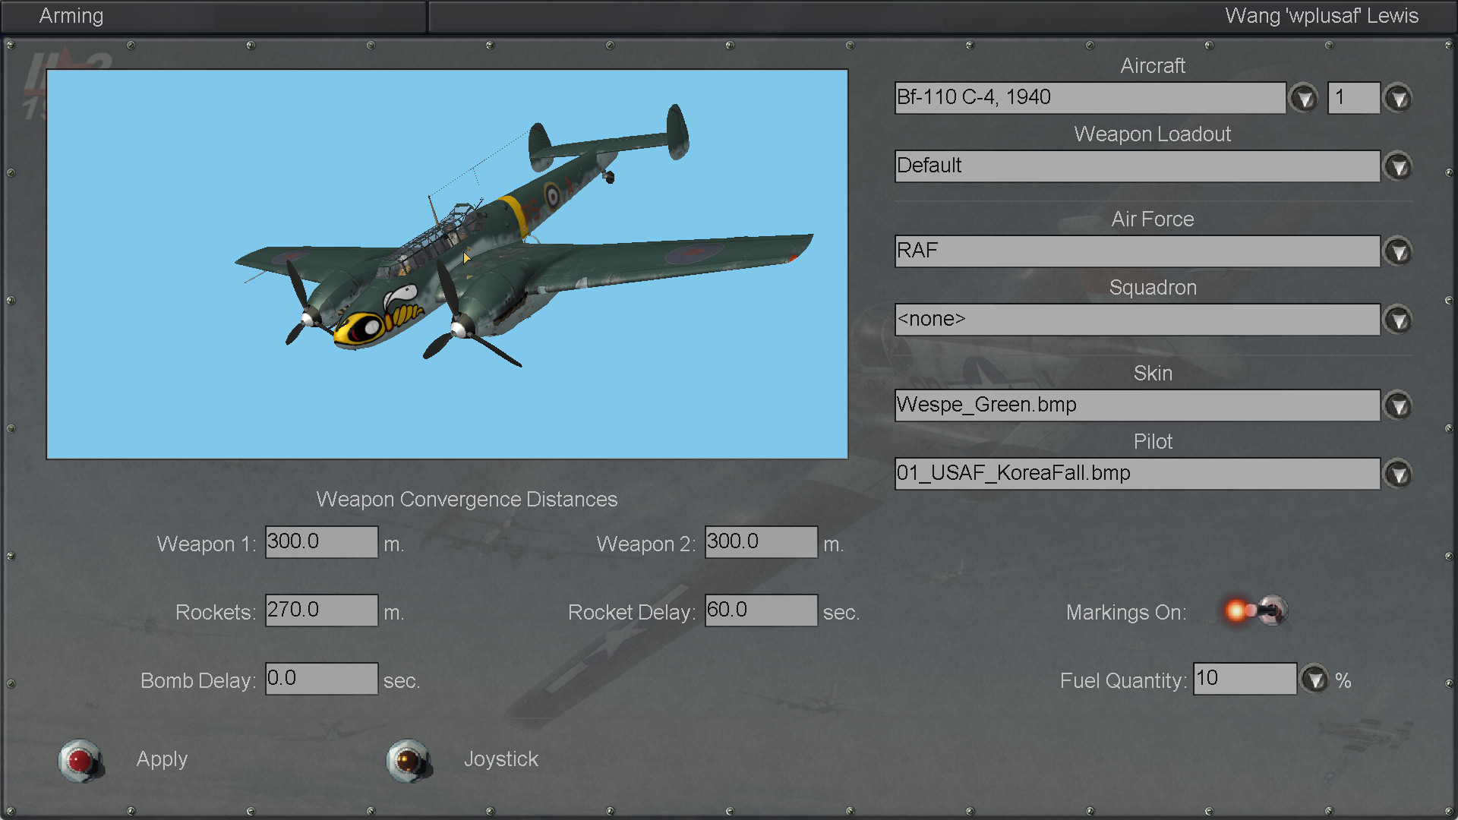Viewport: 1458px width, 820px height.
Task: Click the Weapon 1 convergence field
Action: point(321,542)
